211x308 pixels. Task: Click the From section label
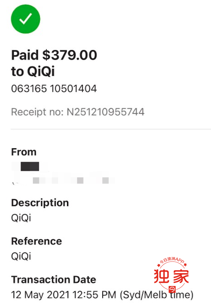click(x=24, y=152)
